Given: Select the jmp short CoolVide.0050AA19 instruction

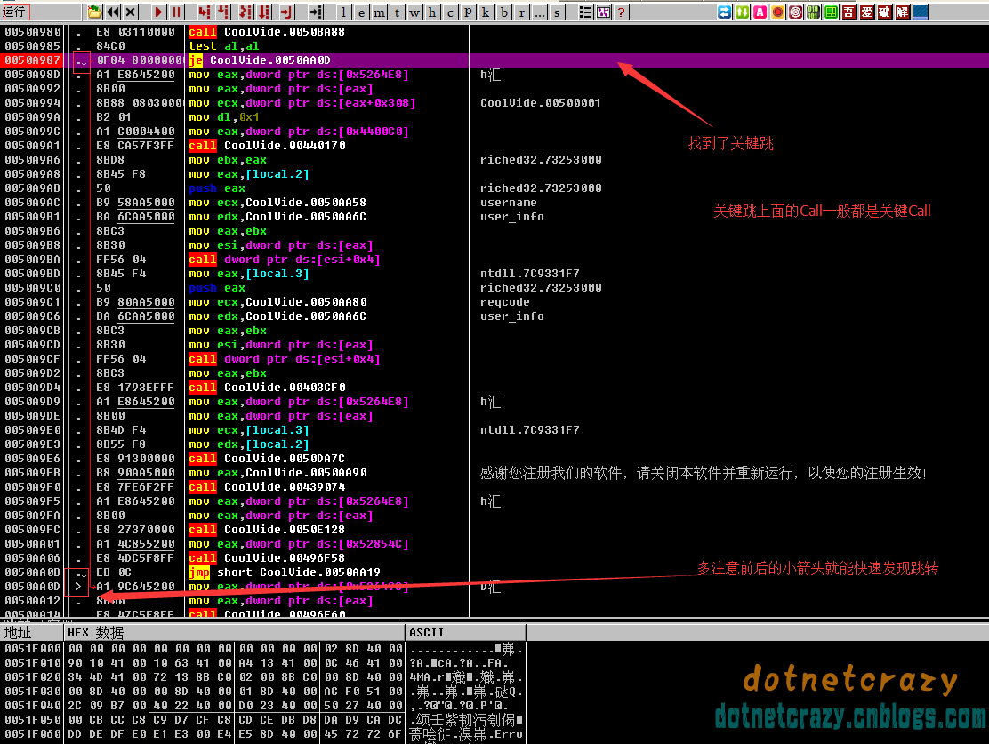Looking at the screenshot, I should coord(285,572).
